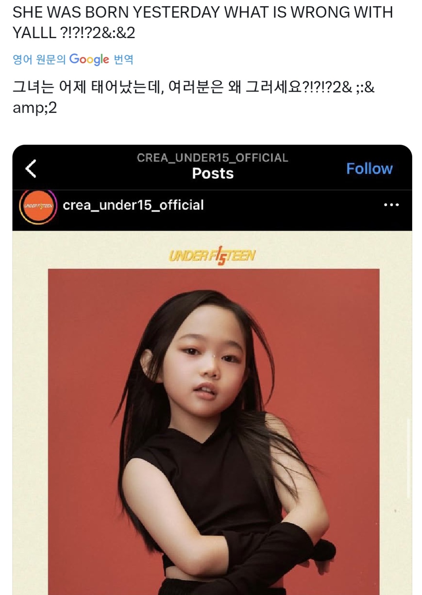Tap the yellow UNDER FIFTEEN logo above the poster
Screen dimensions: 422x595
(x=212, y=256)
